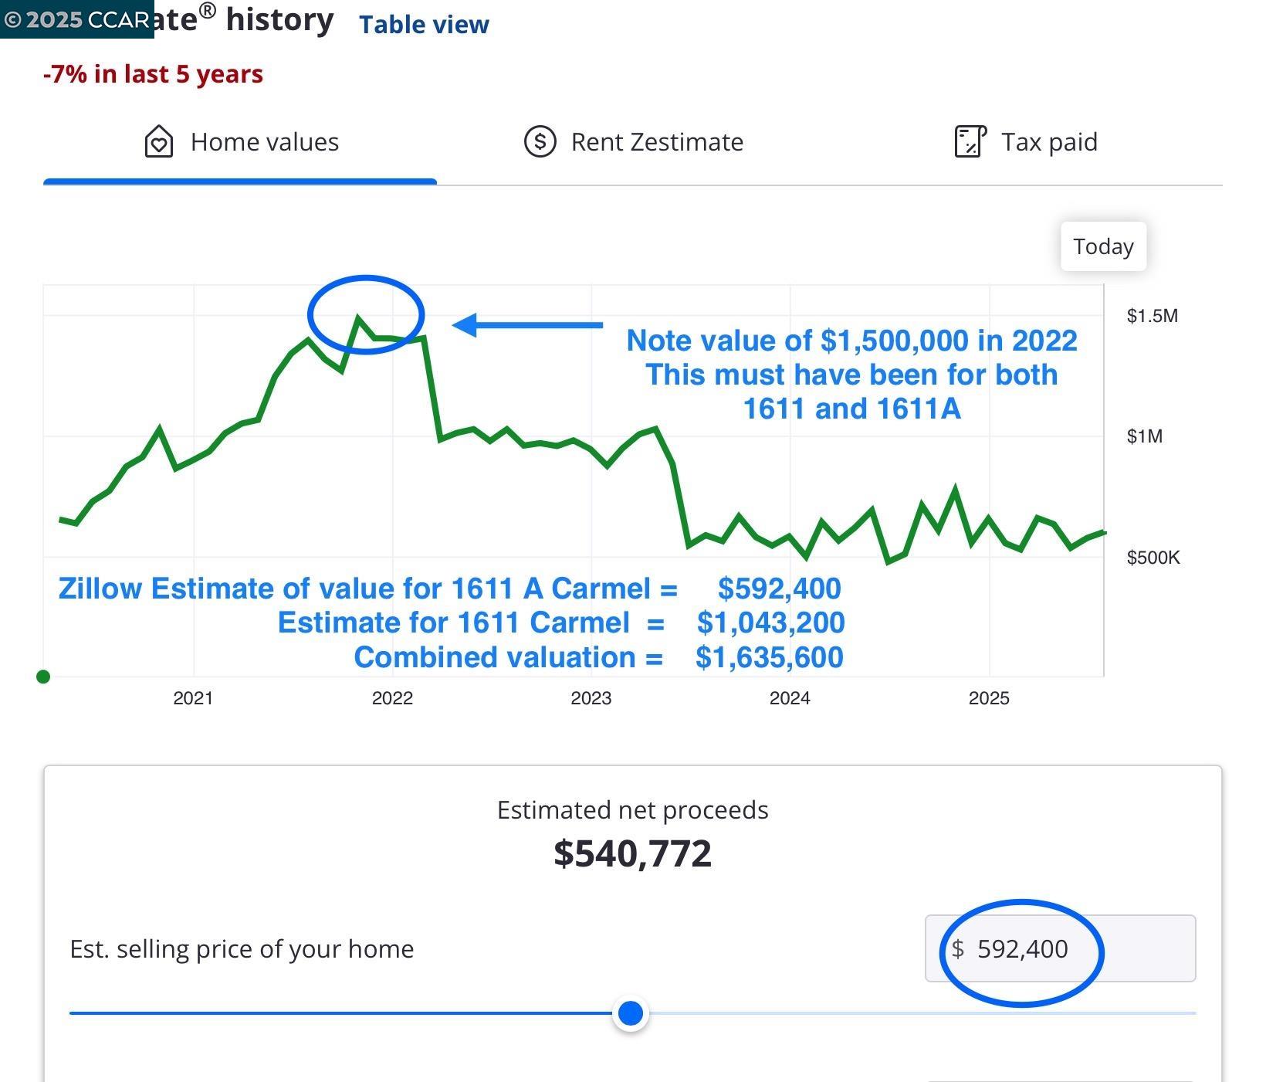This screenshot has width=1266, height=1082.
Task: Select the Home values tab
Action: click(240, 142)
